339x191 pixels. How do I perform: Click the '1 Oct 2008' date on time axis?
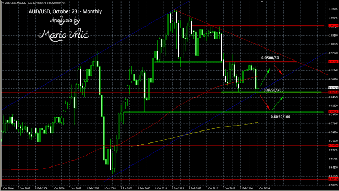click(110, 188)
